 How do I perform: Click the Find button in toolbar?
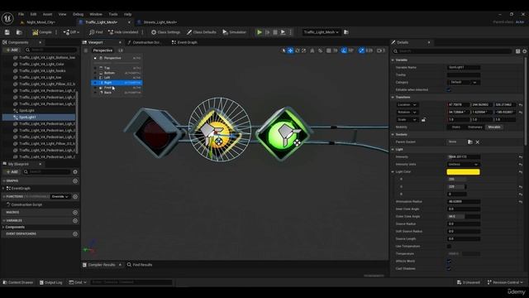96,32
